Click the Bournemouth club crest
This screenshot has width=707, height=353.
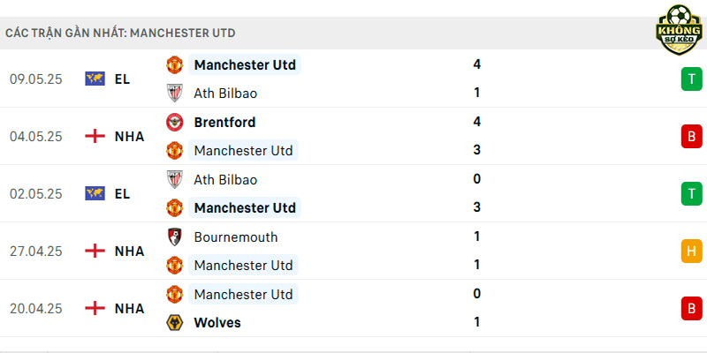[174, 237]
